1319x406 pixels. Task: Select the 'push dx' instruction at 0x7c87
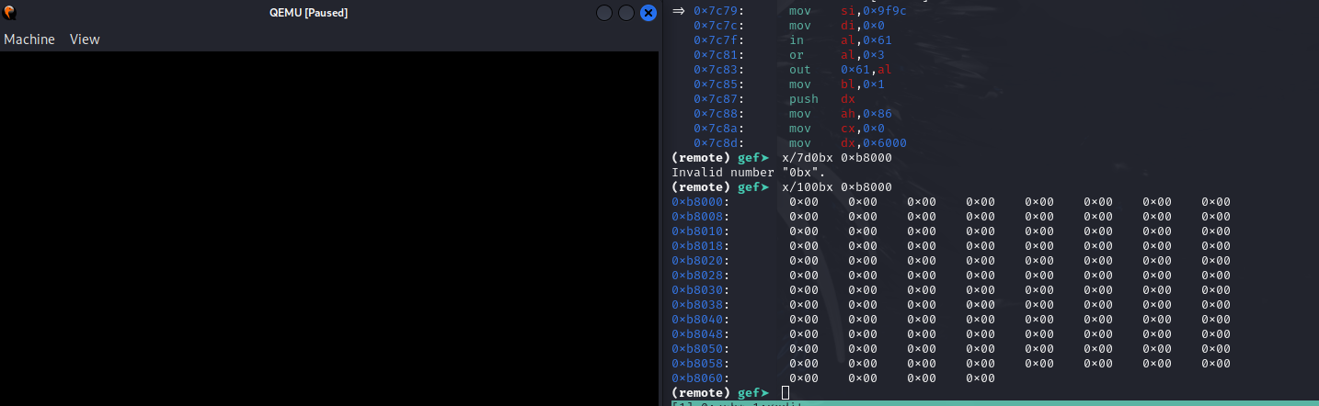point(821,99)
